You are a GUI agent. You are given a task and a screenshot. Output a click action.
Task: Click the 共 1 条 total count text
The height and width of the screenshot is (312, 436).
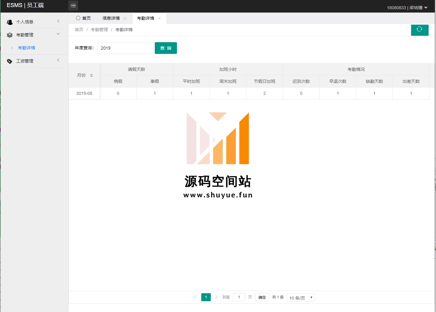point(278,297)
